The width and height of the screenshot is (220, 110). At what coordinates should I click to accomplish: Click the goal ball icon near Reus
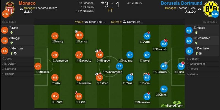tap(131, 74)
